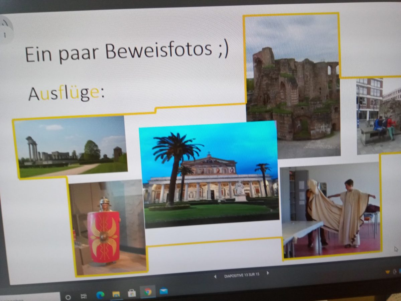The width and height of the screenshot is (401, 301).
Task: Select the palm tree basilica photo
Action: [210, 174]
